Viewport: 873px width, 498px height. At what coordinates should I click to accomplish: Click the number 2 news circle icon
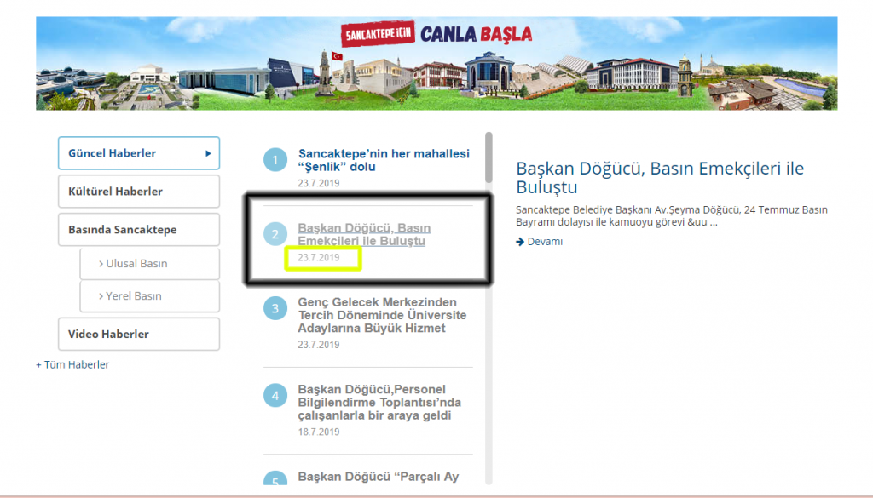[275, 234]
